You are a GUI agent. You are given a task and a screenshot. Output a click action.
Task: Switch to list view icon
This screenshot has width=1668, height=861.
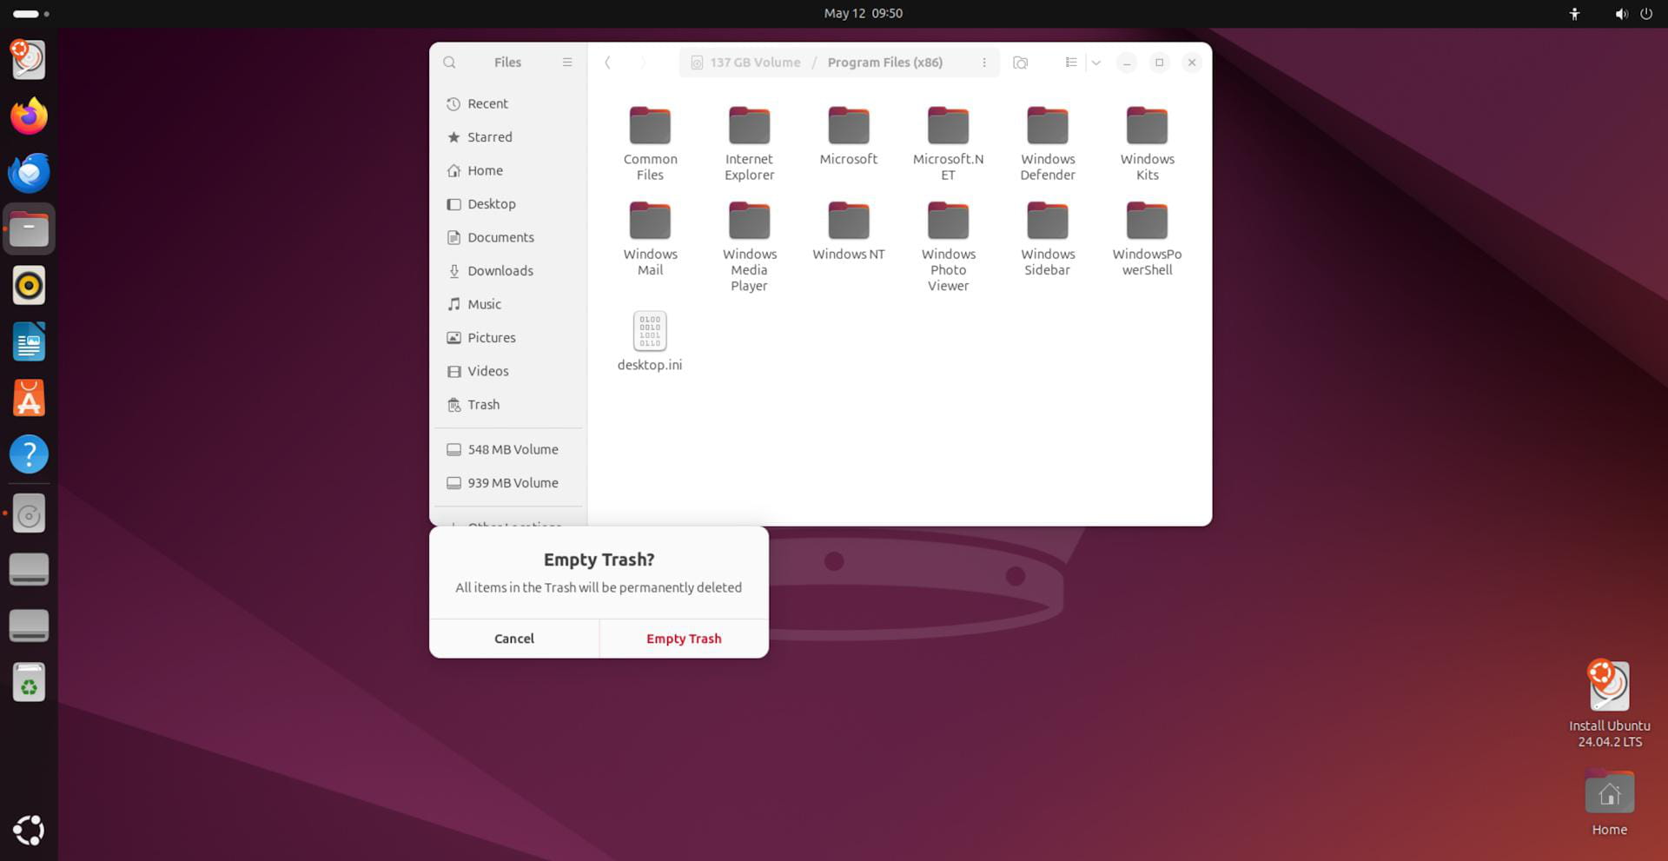tap(1071, 63)
